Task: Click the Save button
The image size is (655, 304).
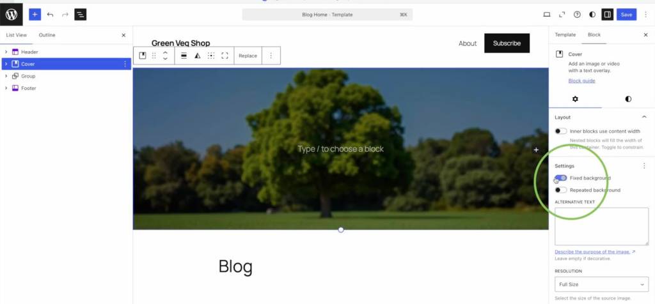Action: click(626, 14)
